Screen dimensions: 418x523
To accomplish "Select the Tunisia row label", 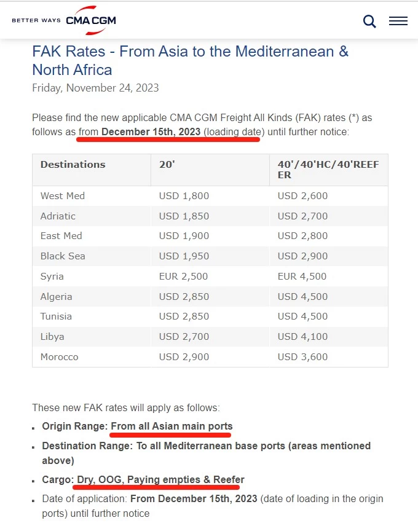I will (x=56, y=317).
